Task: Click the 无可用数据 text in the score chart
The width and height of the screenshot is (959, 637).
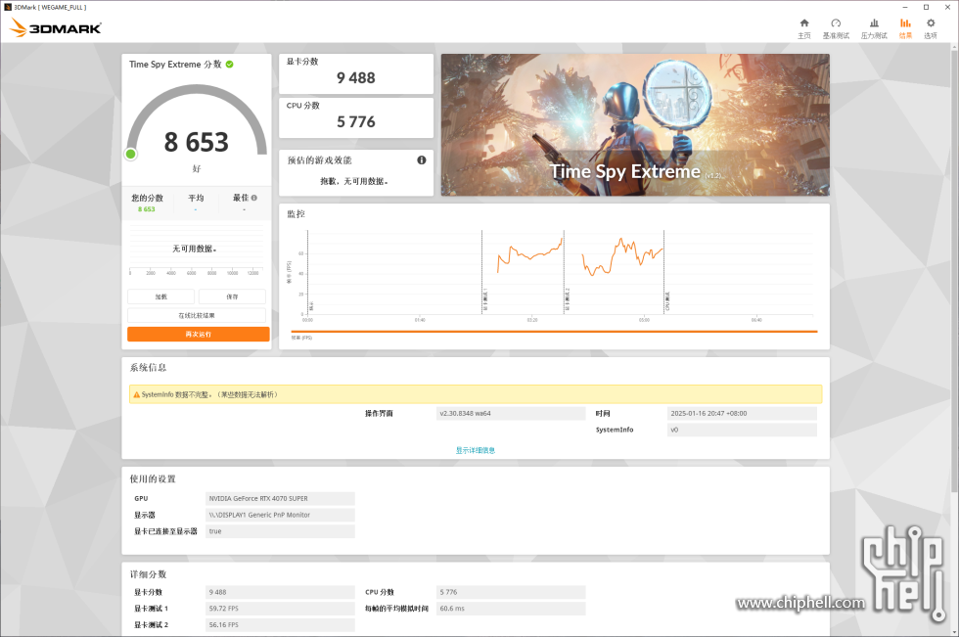Action: [195, 249]
